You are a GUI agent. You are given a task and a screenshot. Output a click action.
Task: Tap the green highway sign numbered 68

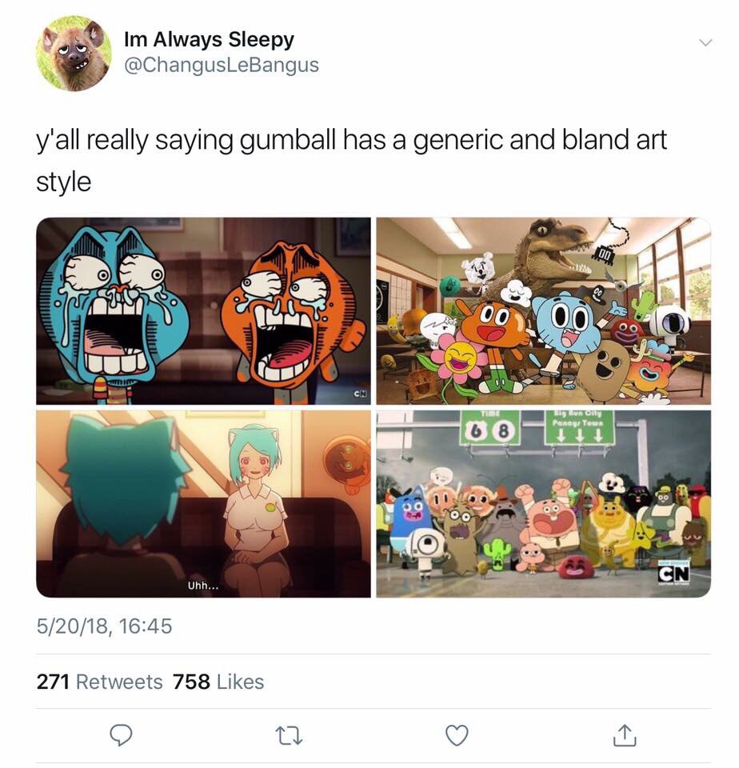pos(489,427)
